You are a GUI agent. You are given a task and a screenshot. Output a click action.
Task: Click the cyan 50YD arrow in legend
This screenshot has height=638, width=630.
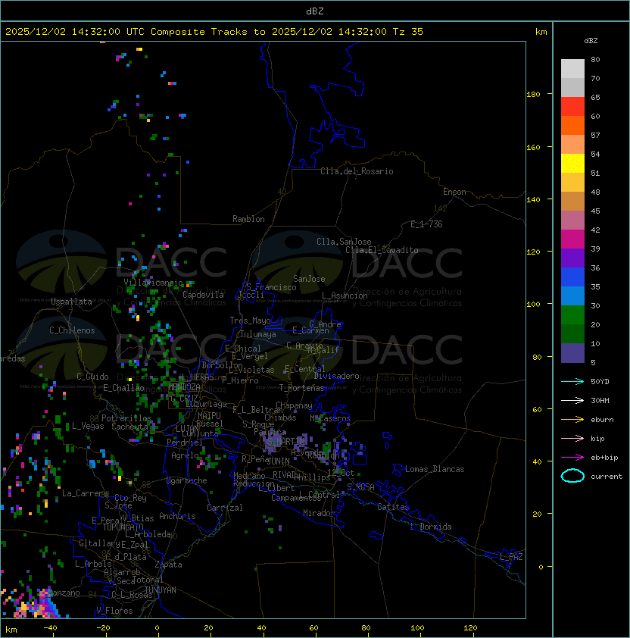(x=572, y=382)
